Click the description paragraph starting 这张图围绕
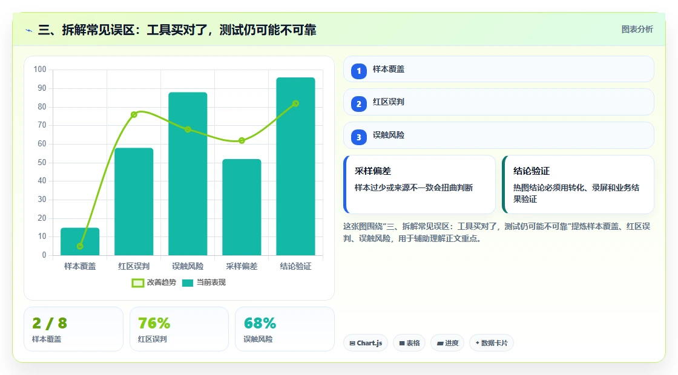The image size is (678, 375). 497,232
